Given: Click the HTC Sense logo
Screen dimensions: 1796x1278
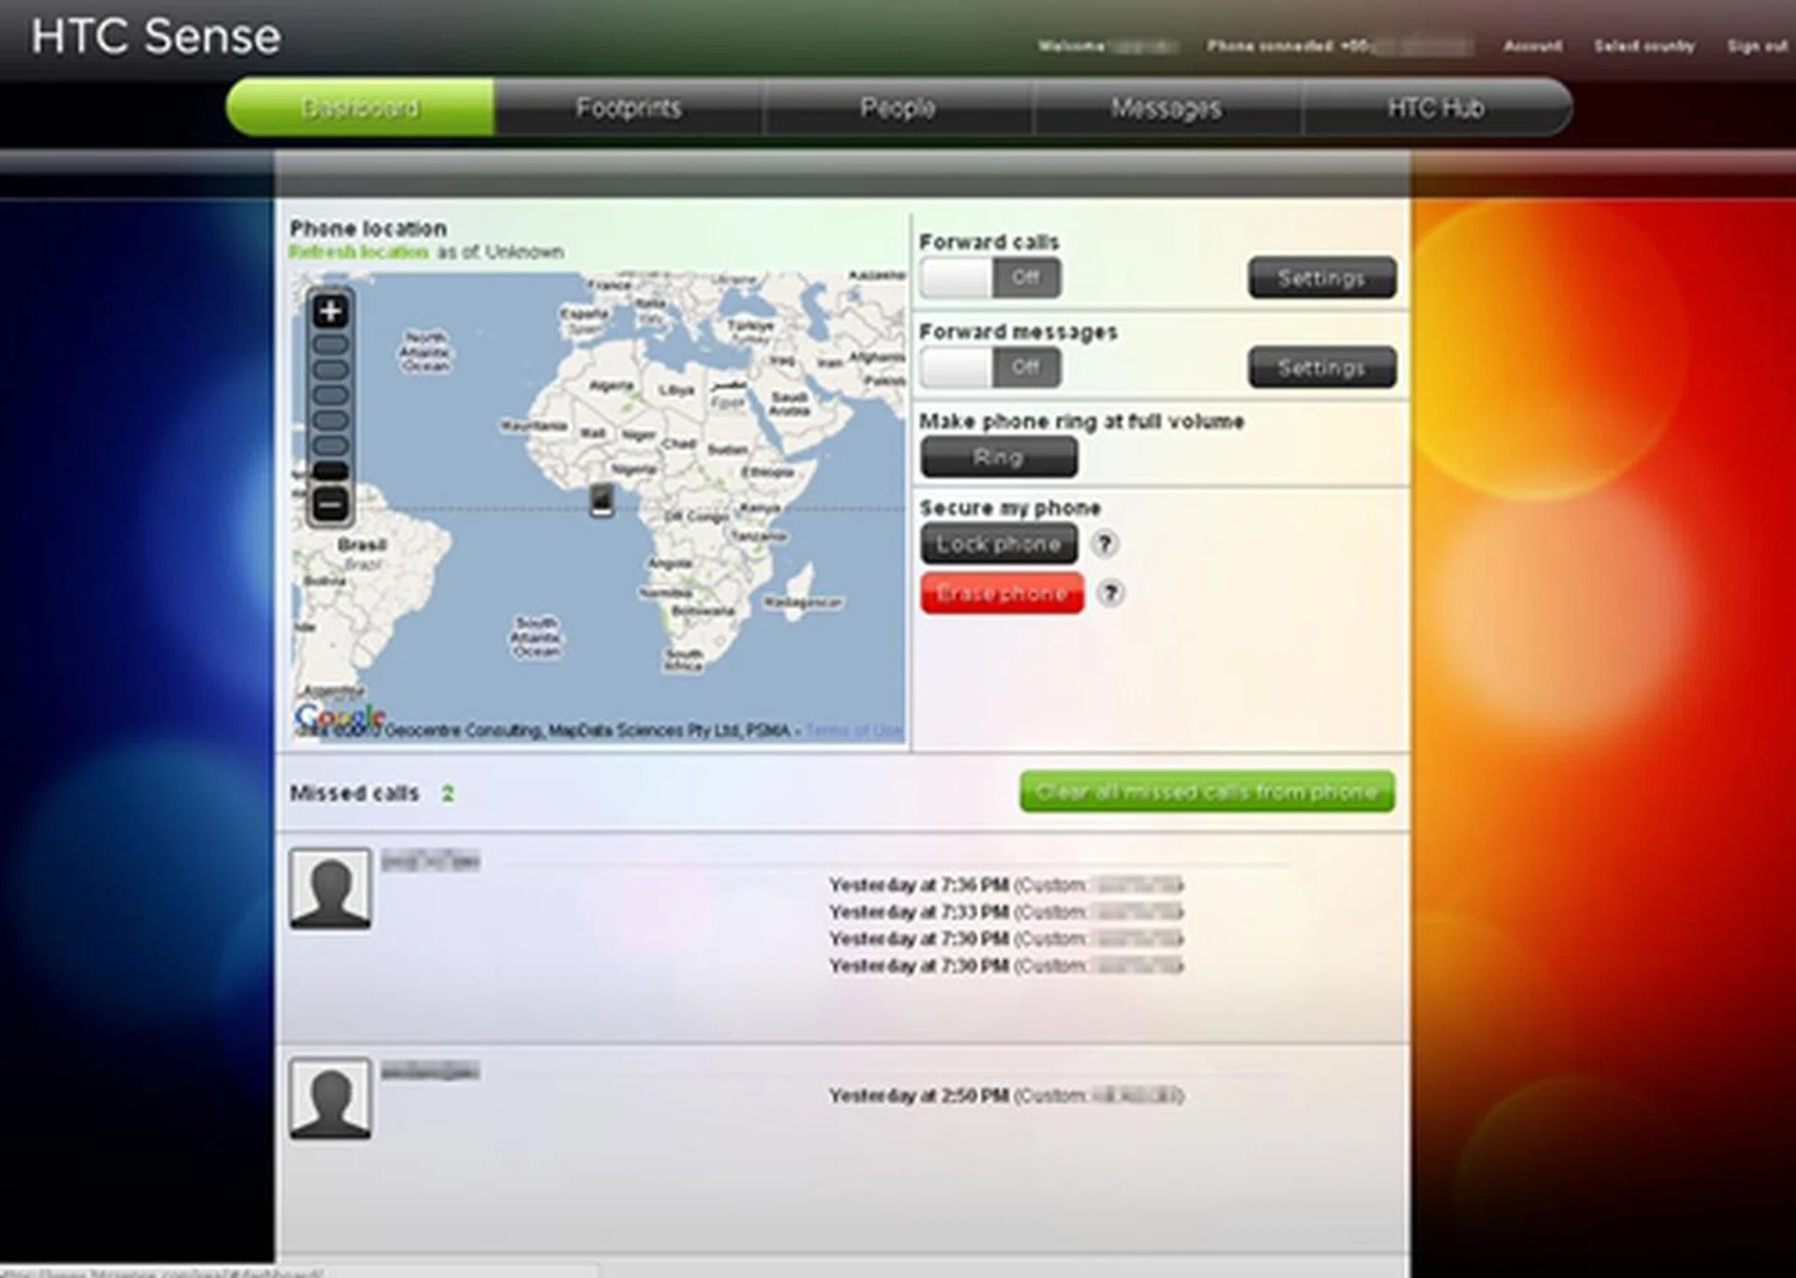Looking at the screenshot, I should [x=155, y=37].
